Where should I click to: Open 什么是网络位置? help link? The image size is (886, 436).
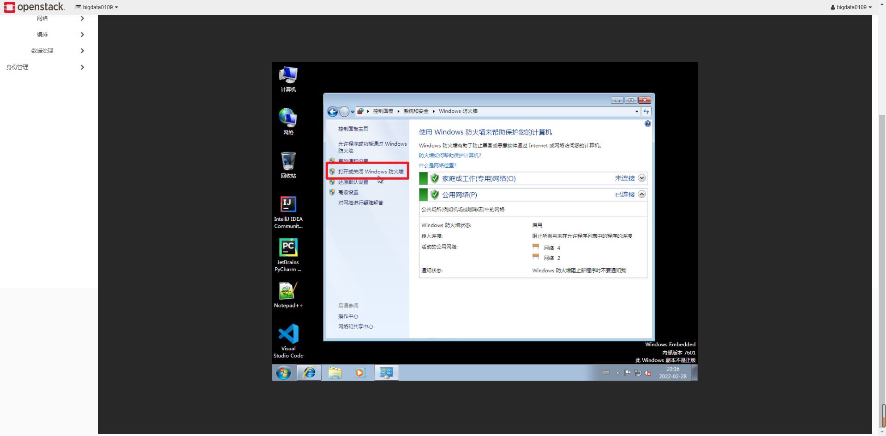[x=437, y=165]
